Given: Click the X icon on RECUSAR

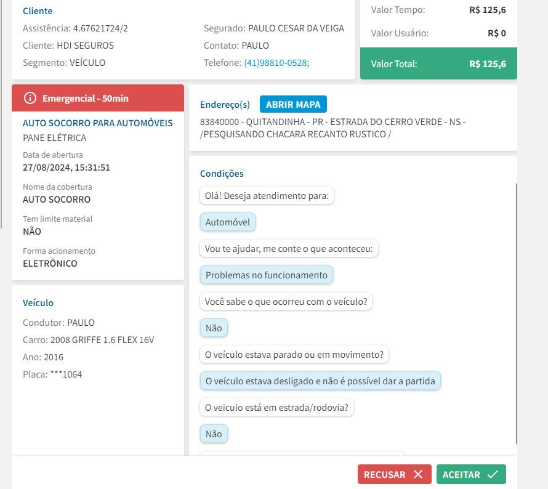Looking at the screenshot, I should (x=418, y=474).
